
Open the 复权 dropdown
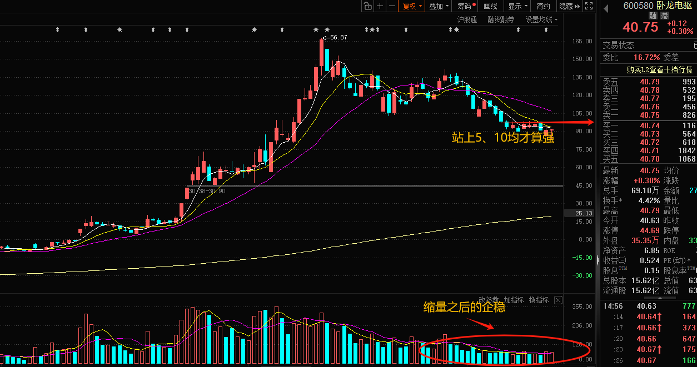412,6
